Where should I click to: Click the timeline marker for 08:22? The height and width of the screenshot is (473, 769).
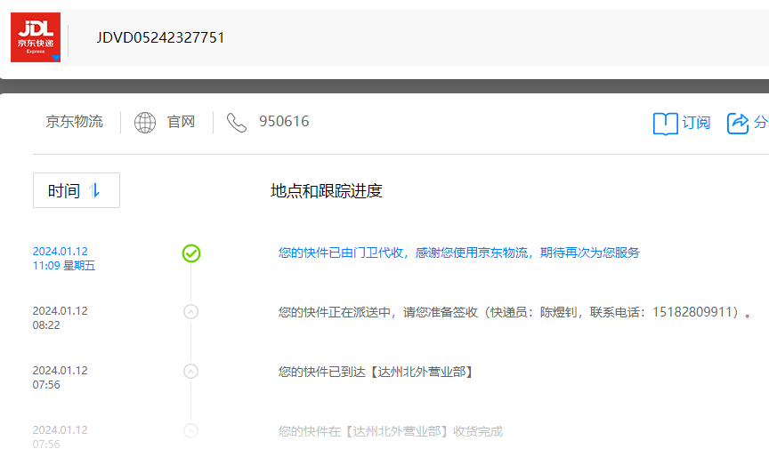click(190, 312)
